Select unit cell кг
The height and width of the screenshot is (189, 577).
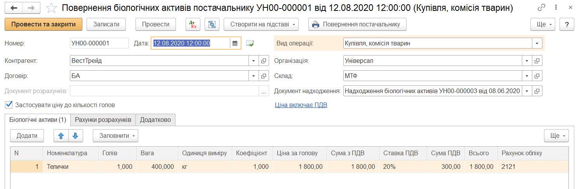(x=205, y=166)
